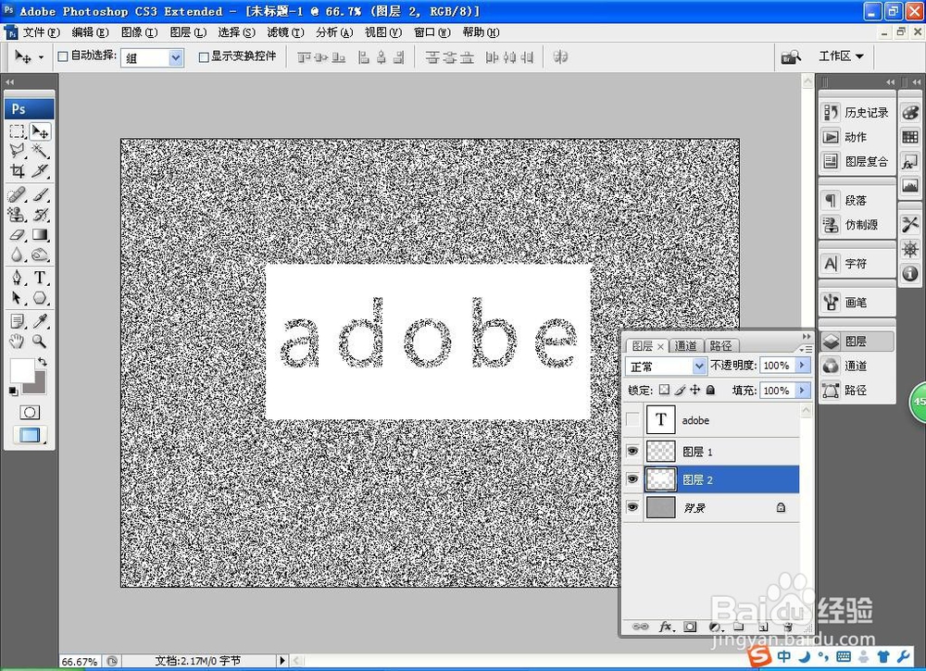The width and height of the screenshot is (926, 671).
Task: Open the 工作区 workspace dropdown
Action: (x=841, y=56)
